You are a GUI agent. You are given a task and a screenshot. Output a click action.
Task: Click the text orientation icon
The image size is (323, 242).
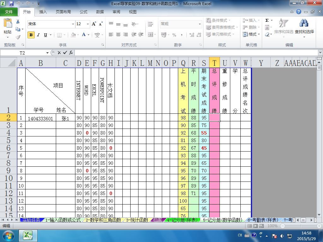[x=134, y=24]
